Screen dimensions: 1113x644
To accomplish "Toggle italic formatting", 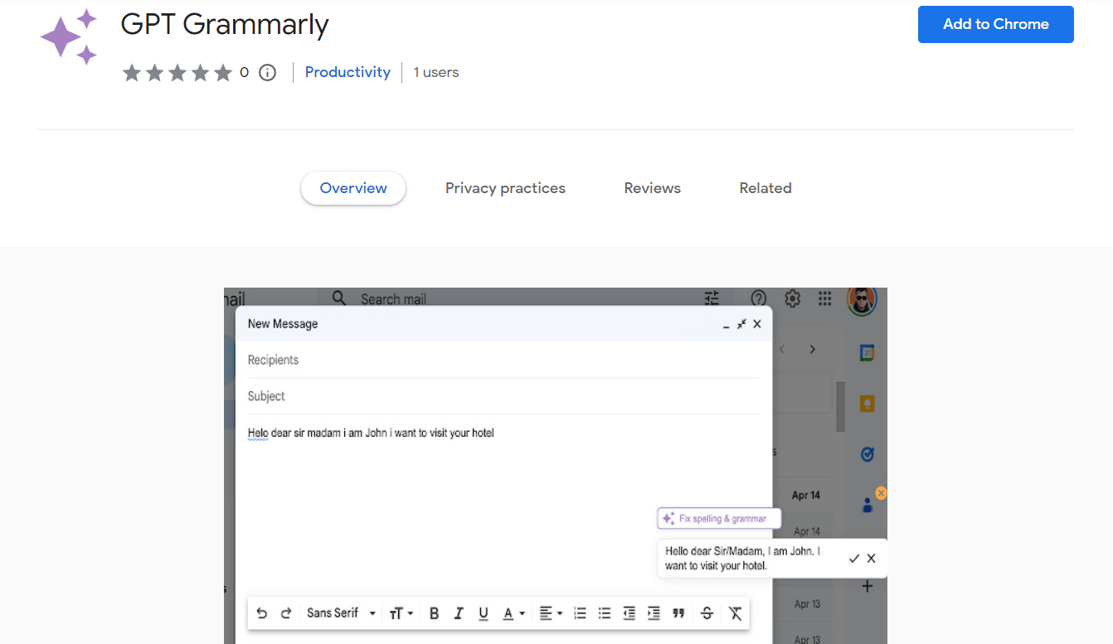I will pyautogui.click(x=459, y=613).
